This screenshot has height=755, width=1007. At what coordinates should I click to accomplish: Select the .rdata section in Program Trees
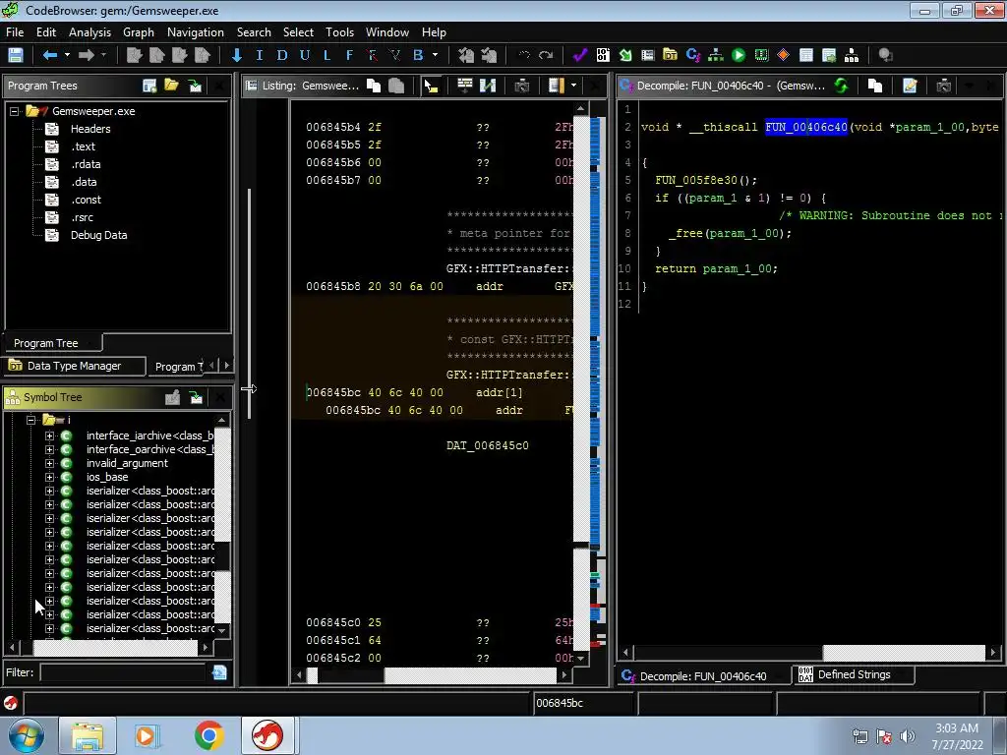(86, 164)
